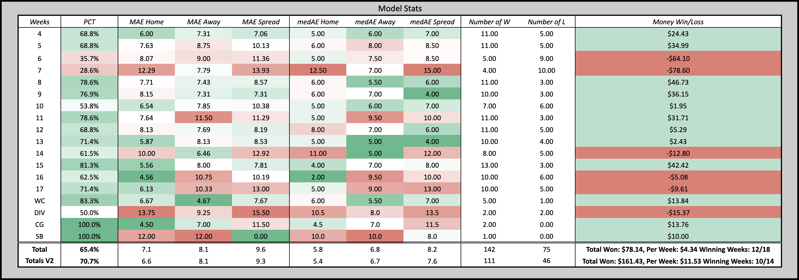Image resolution: width=799 pixels, height=280 pixels.
Task: Select the SB row label
Action: (39, 237)
